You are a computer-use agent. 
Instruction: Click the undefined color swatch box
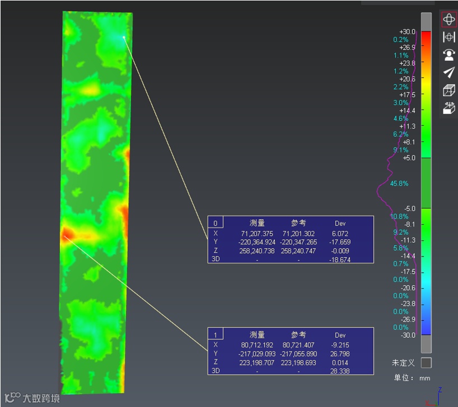[x=426, y=363]
